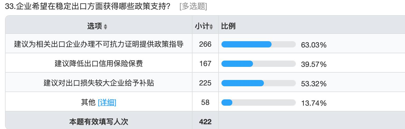Click the 39.57% progress bar

258,64
